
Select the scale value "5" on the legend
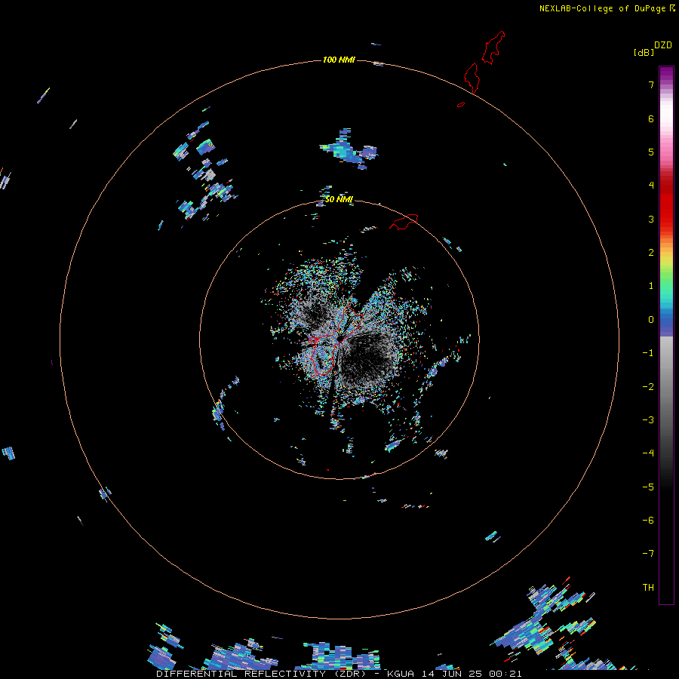651,152
